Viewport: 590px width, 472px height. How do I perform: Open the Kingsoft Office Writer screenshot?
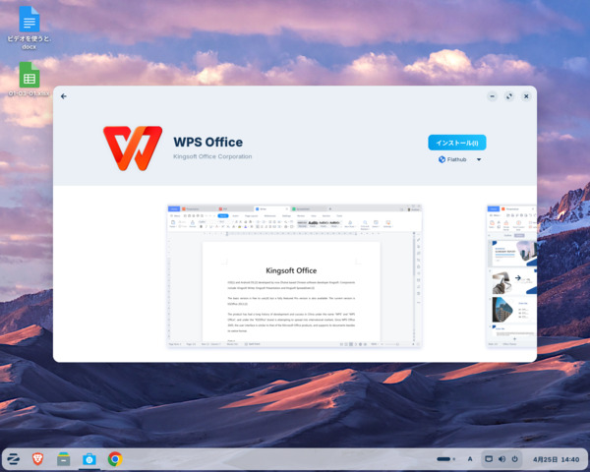[x=295, y=276]
